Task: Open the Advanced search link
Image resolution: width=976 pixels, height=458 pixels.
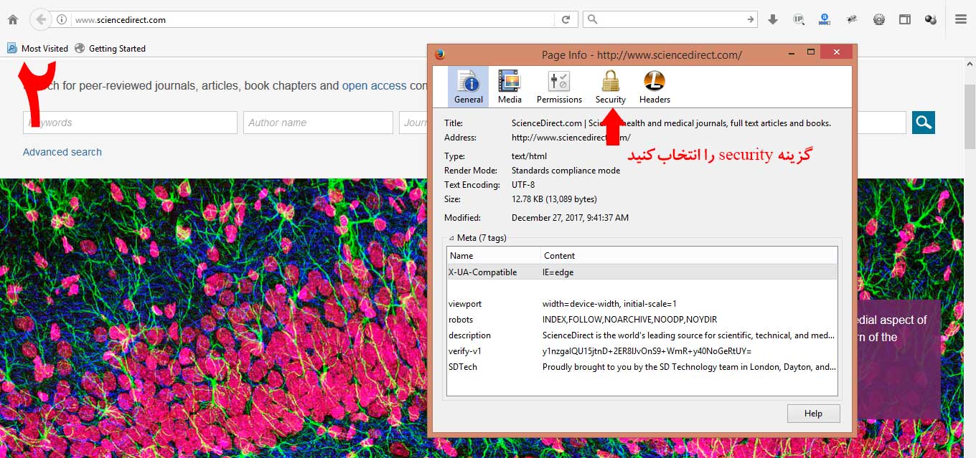Action: tap(62, 152)
